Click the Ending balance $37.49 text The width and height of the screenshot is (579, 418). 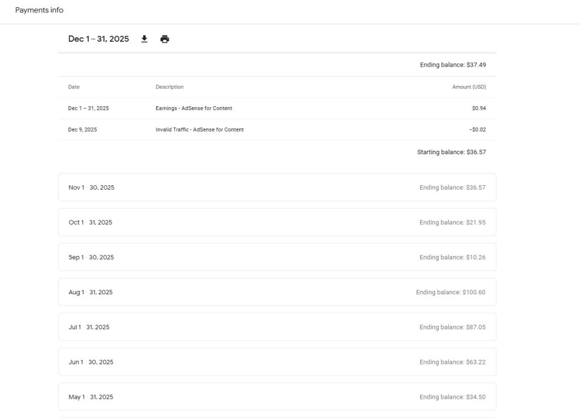coord(452,65)
